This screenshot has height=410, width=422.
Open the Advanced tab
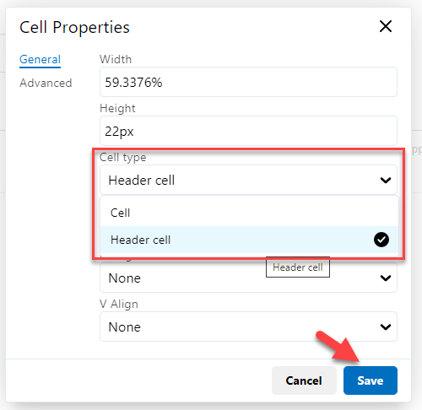46,83
